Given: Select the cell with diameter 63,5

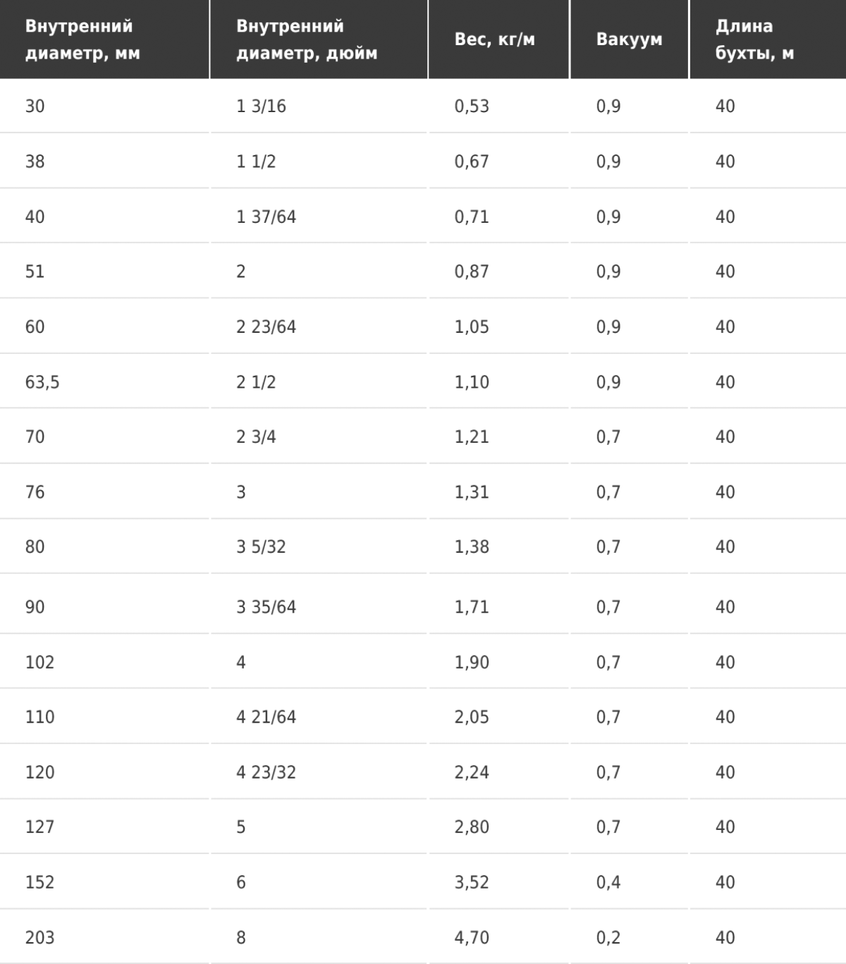Looking at the screenshot, I should tap(104, 382).
